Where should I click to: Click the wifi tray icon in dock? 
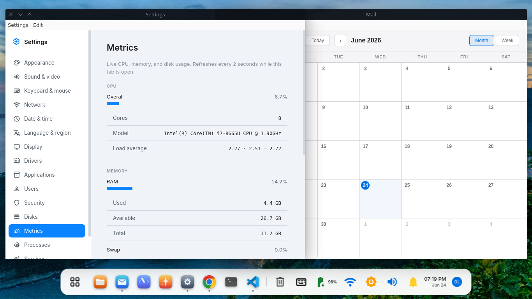350,282
